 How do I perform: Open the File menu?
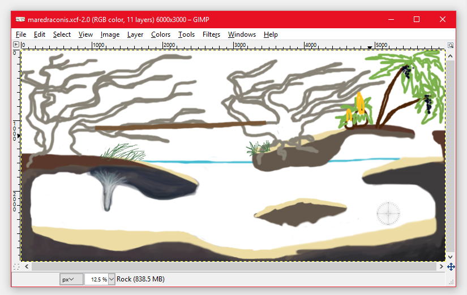[21, 34]
